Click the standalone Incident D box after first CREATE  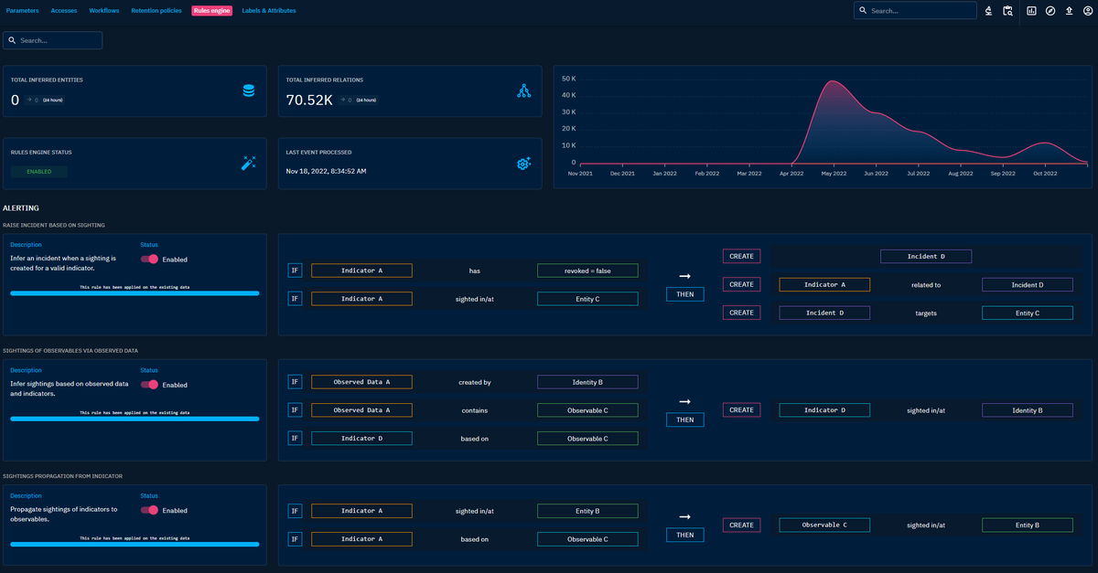click(926, 257)
